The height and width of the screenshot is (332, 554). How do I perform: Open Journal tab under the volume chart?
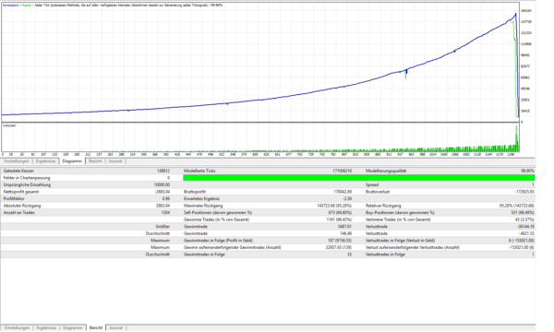115,161
